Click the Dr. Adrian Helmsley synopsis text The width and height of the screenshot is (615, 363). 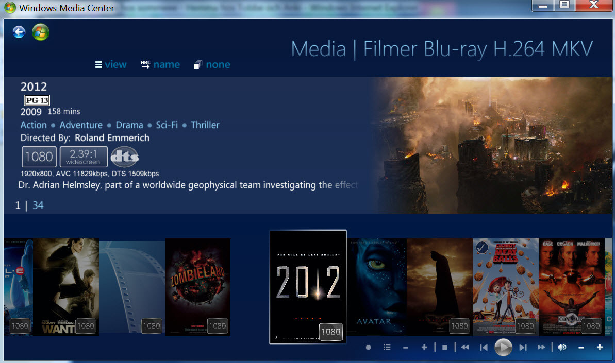click(x=188, y=185)
